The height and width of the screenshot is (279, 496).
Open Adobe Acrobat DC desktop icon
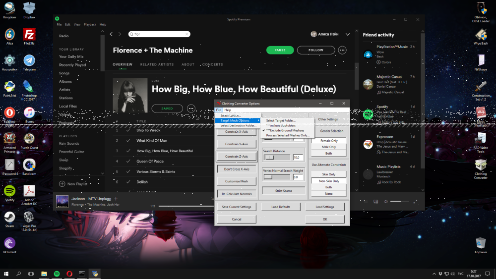coord(29,195)
